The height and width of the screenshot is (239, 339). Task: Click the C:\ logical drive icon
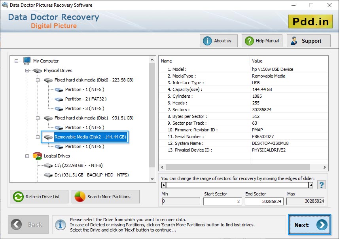tap(48, 166)
